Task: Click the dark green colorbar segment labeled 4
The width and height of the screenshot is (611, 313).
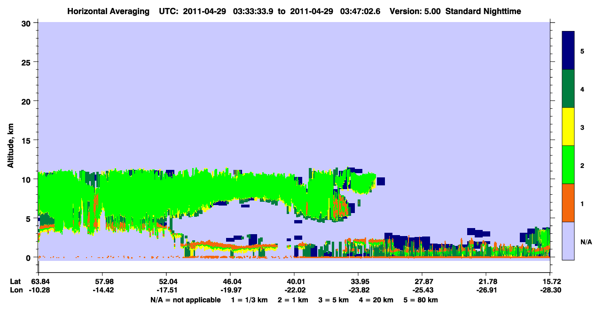Action: coord(568,89)
